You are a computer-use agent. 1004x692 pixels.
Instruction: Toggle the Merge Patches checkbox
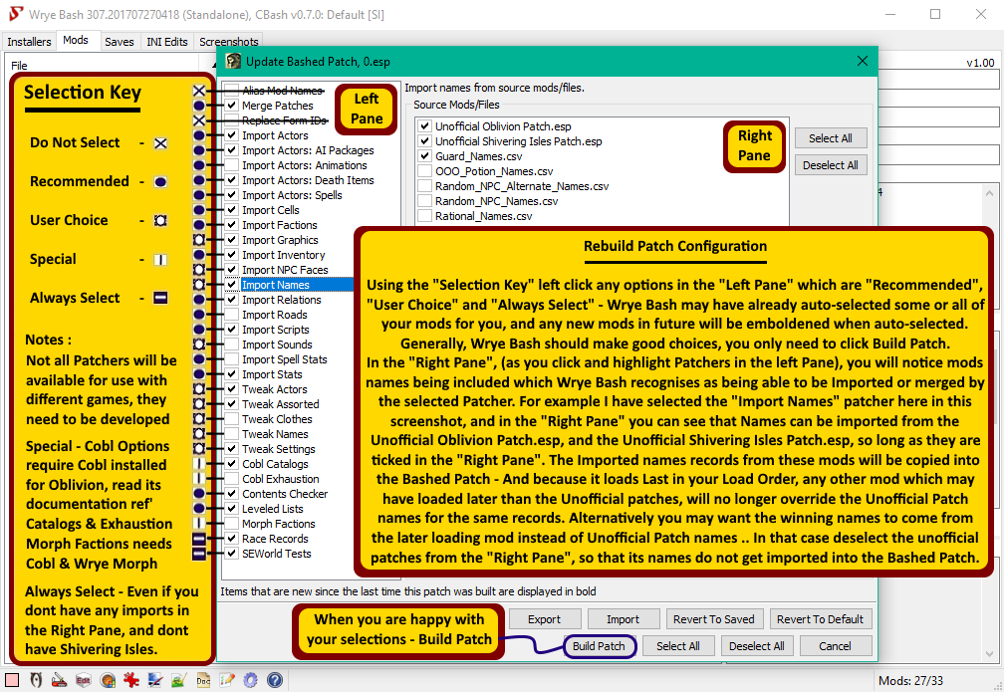click(x=232, y=106)
